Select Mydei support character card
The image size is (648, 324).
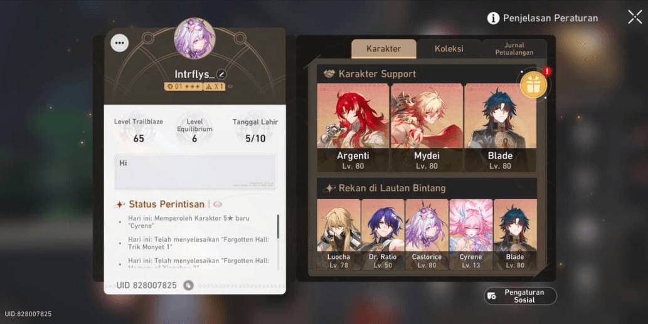pyautogui.click(x=427, y=127)
